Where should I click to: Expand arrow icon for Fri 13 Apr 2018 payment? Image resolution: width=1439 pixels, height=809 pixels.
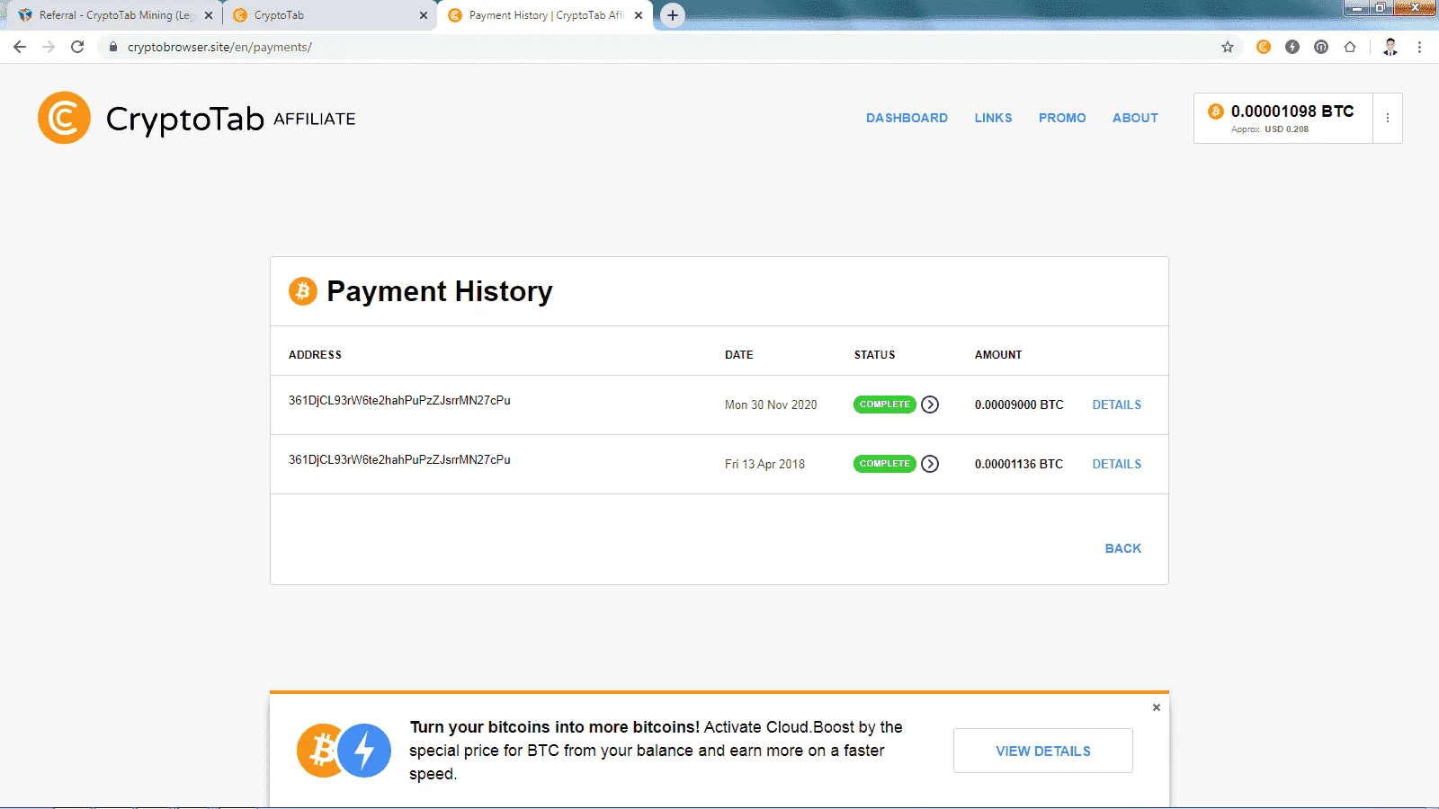[x=930, y=464]
